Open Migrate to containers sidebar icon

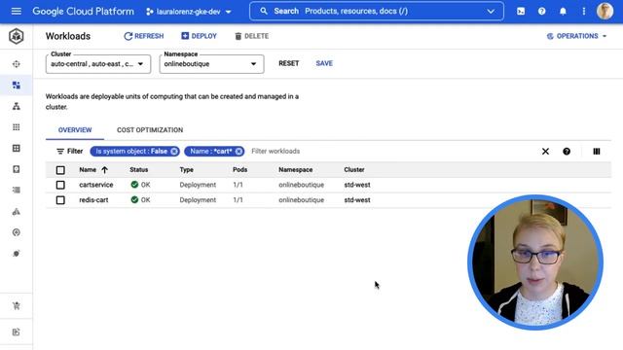(17, 212)
